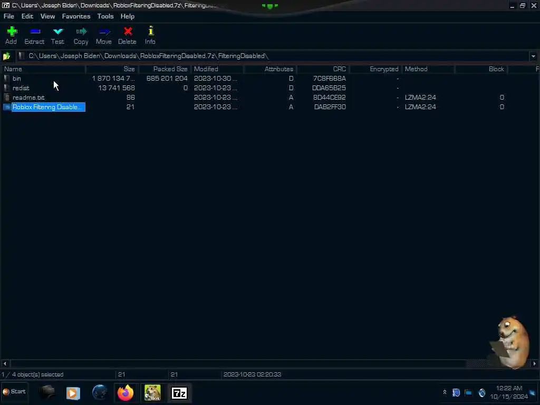Sort by the Block column header
This screenshot has width=540, height=405.
click(x=481, y=69)
